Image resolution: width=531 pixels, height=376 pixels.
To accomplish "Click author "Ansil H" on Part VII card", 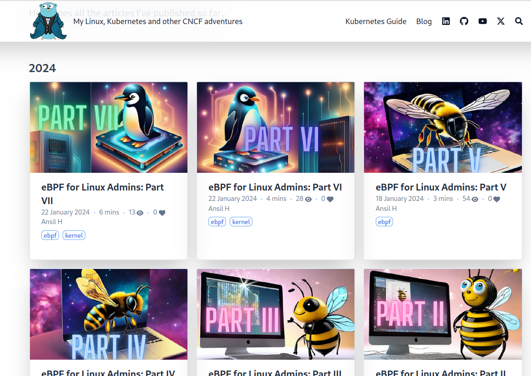I will [x=52, y=222].
